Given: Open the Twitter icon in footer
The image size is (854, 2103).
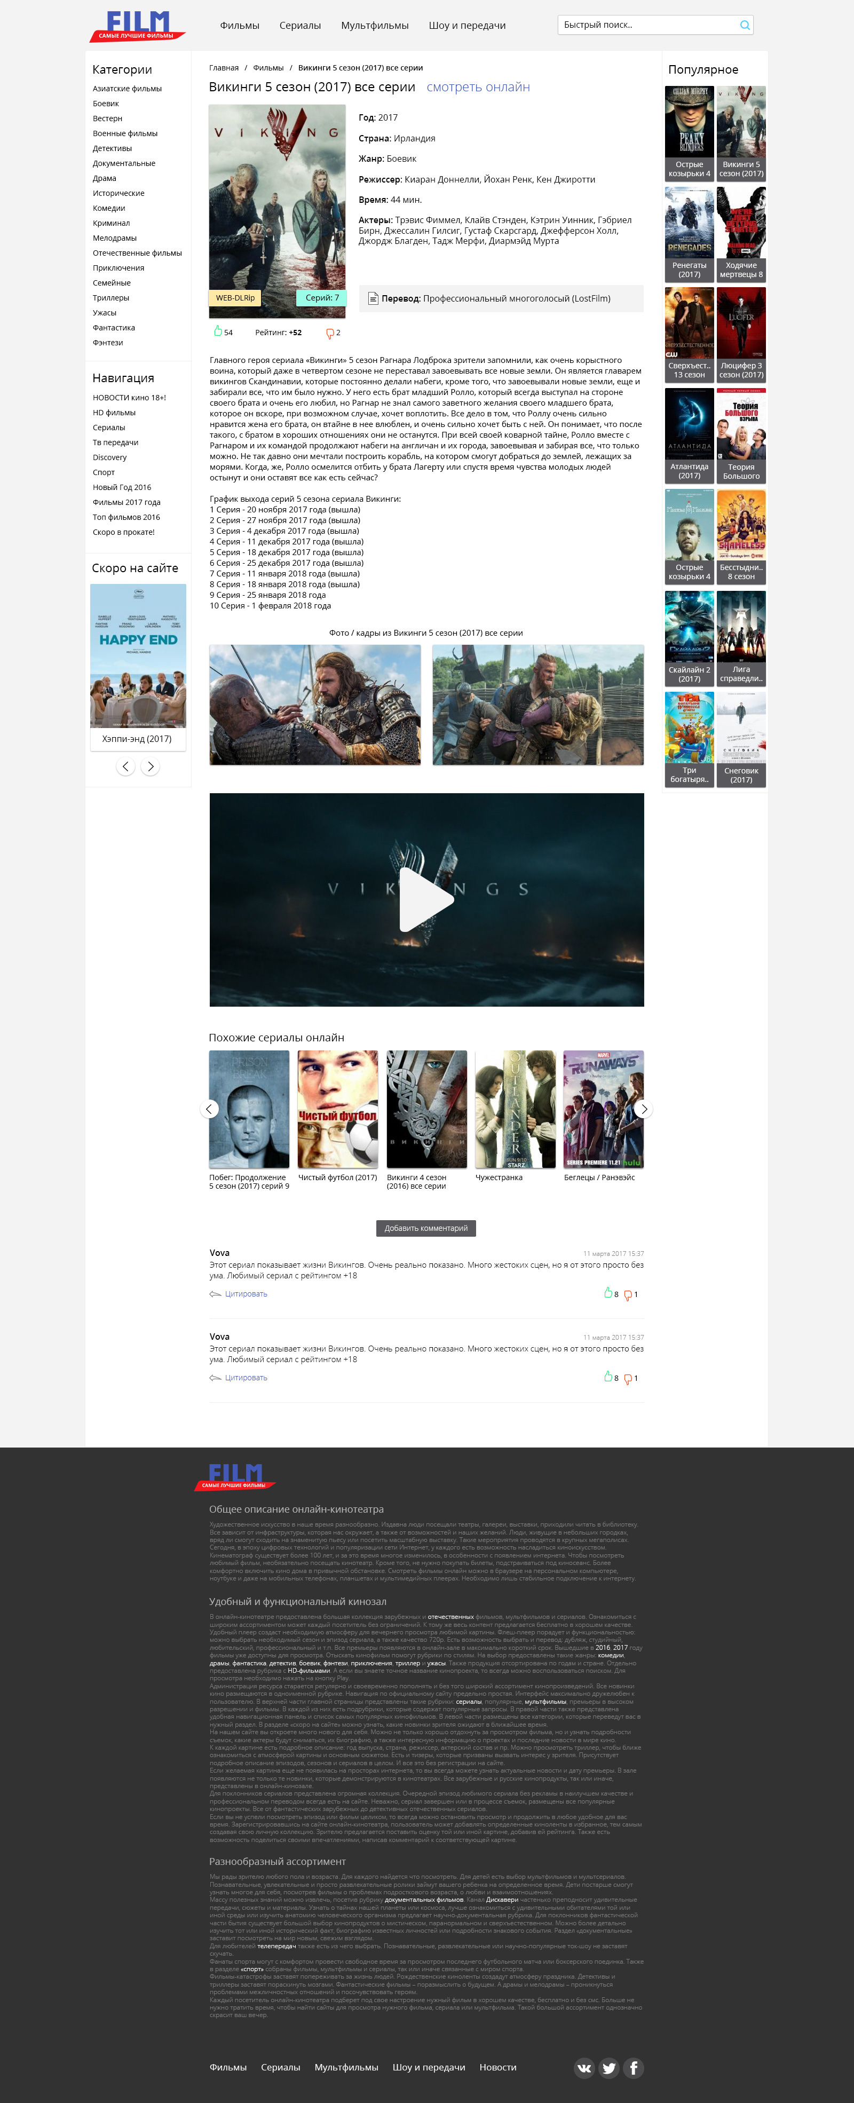Looking at the screenshot, I should [x=609, y=2067].
